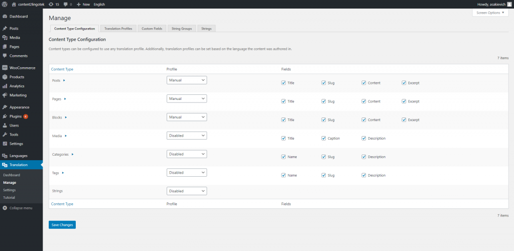514x251 pixels.
Task: Open Tutorial under the Translation submenu
Action: pyautogui.click(x=9, y=197)
